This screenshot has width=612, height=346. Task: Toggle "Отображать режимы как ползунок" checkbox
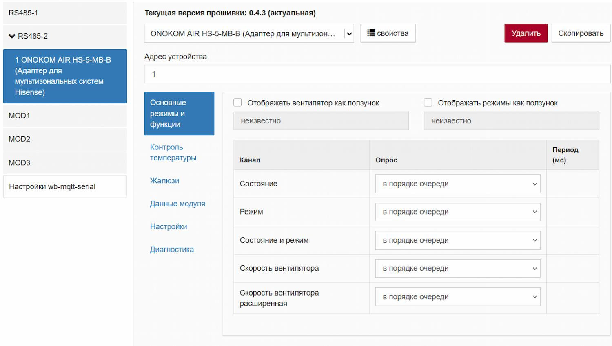pos(428,103)
